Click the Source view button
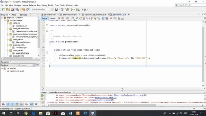 (x=44, y=18)
